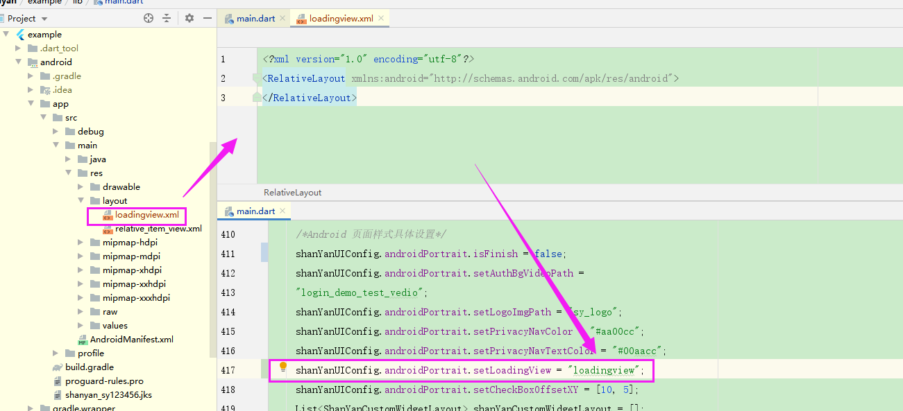This screenshot has height=411, width=903.
Task: Select proguard-rules.pro file
Action: [x=104, y=381]
